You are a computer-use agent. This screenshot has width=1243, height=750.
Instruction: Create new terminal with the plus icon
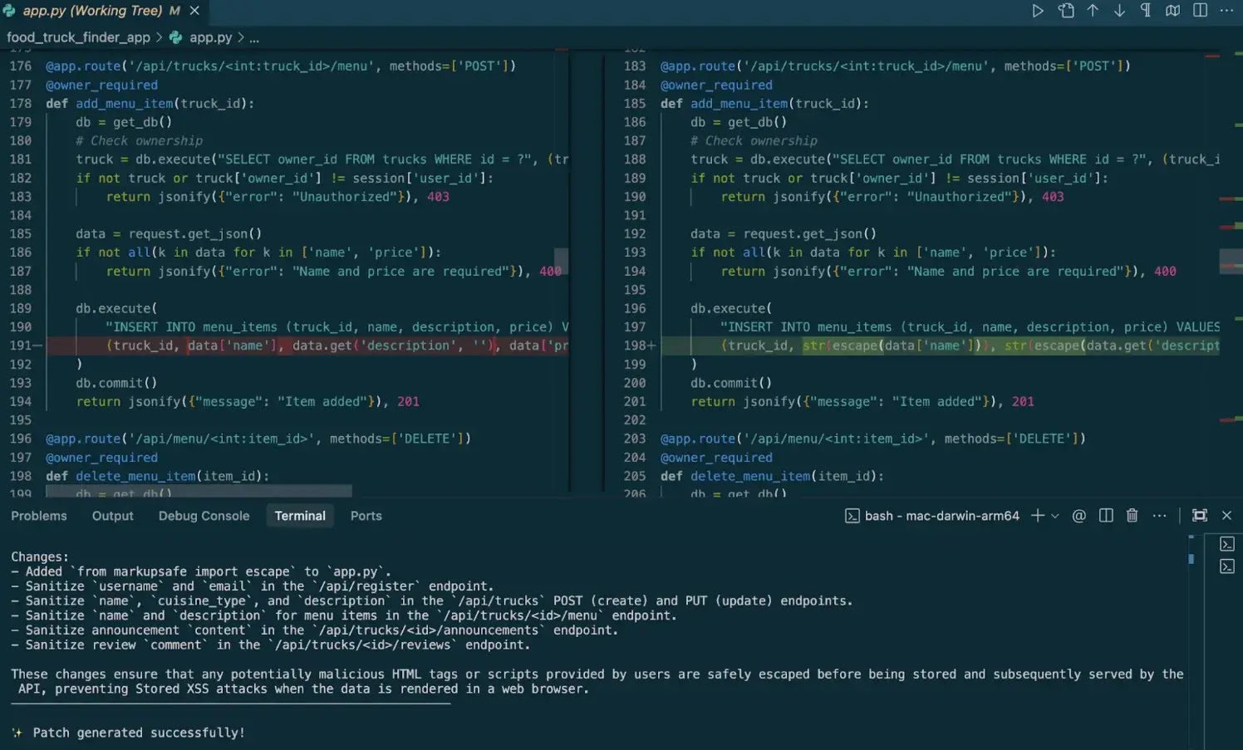coord(1037,516)
